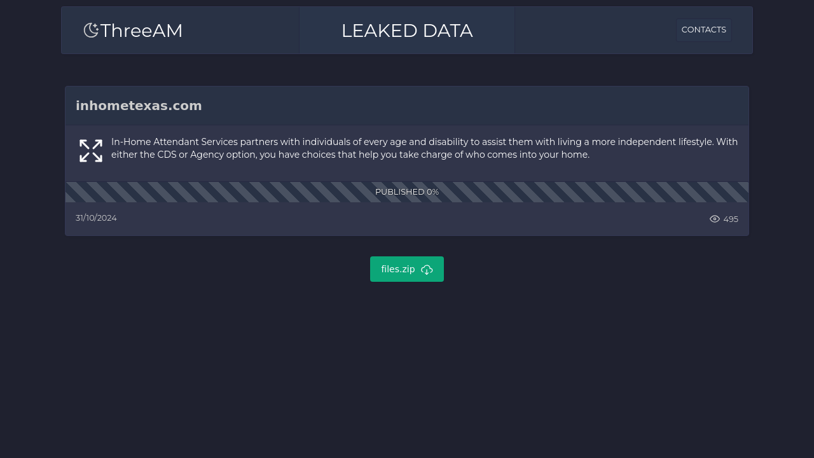
Task: Click the eye views icon
Action: click(x=715, y=219)
